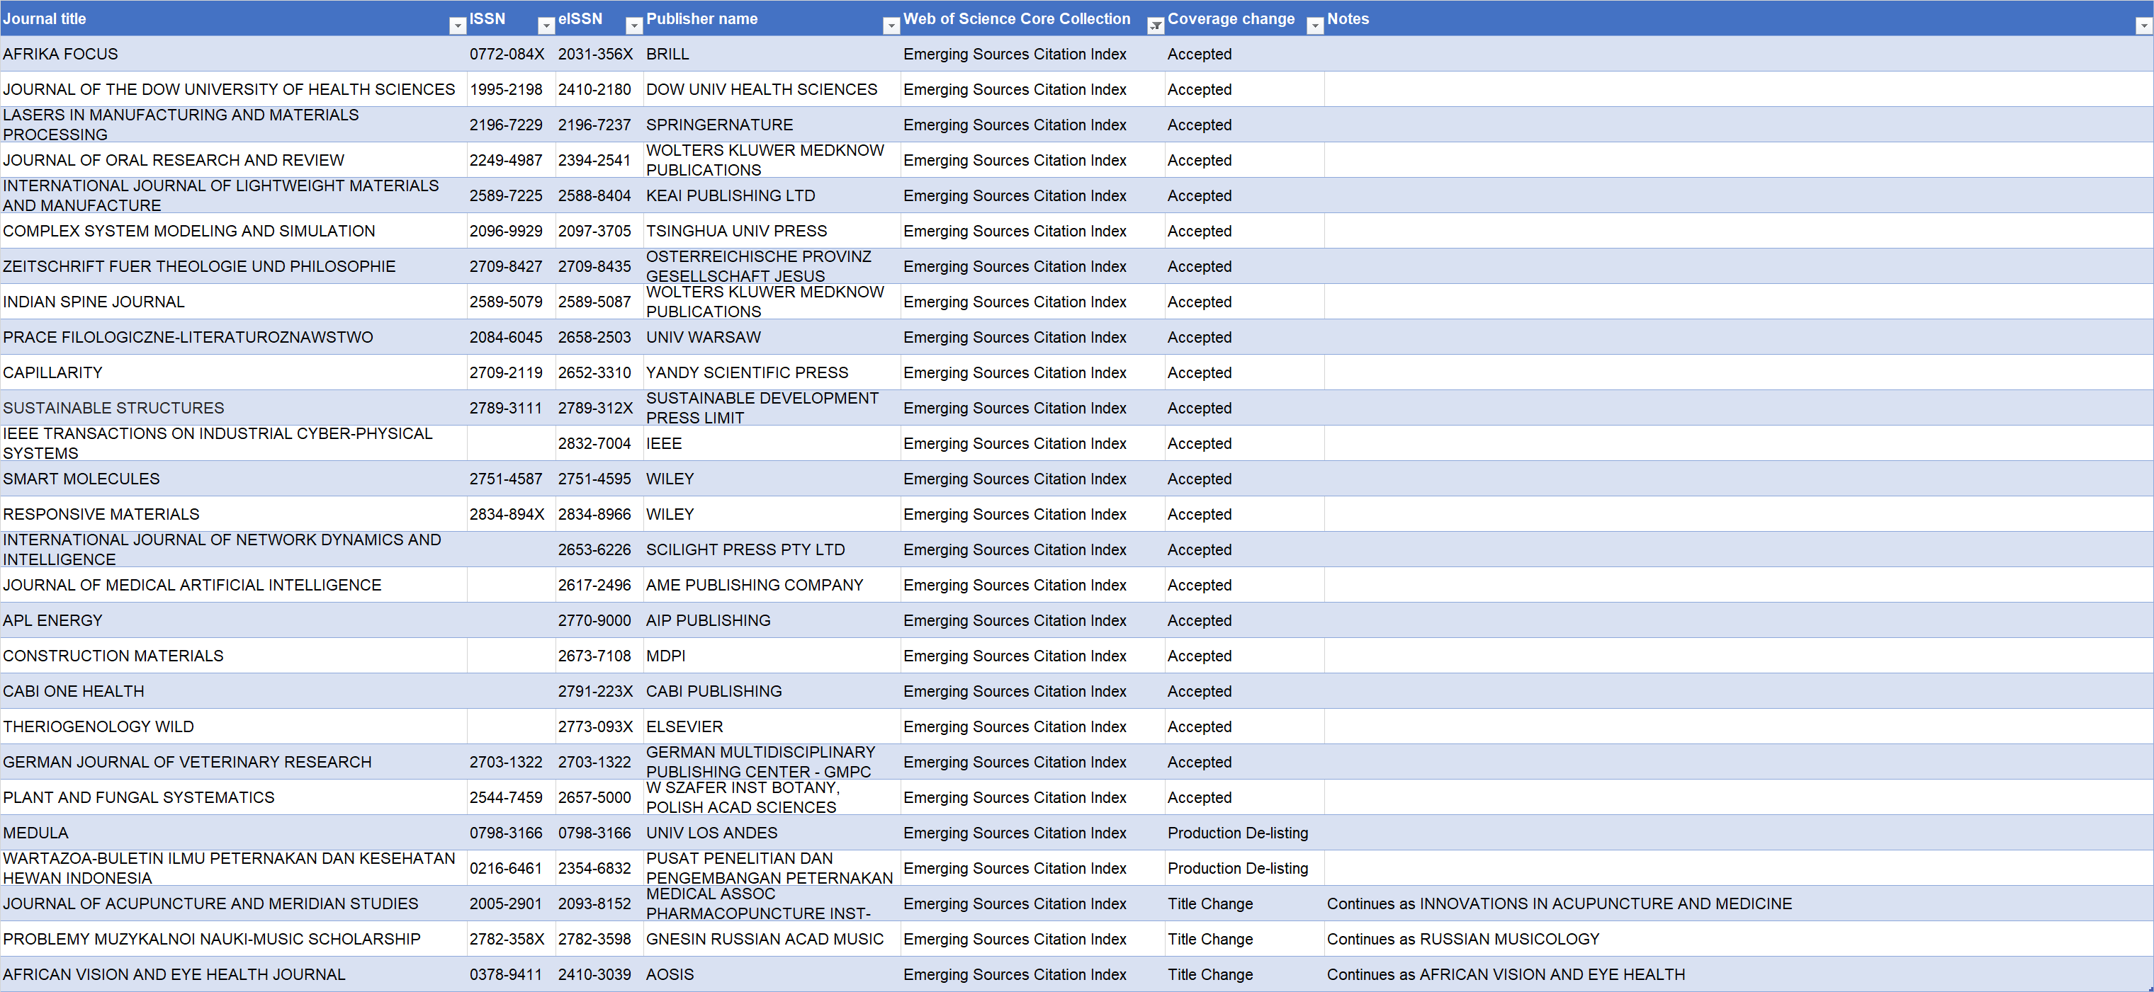
Task: Select the Coverage change header cell
Action: click(1244, 18)
